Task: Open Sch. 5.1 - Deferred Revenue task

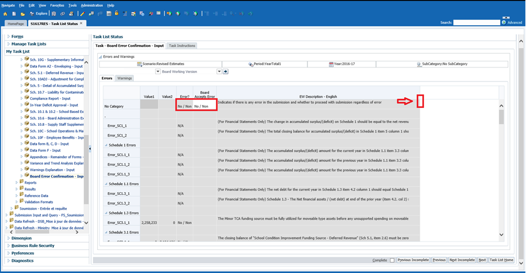Action: (x=57, y=73)
